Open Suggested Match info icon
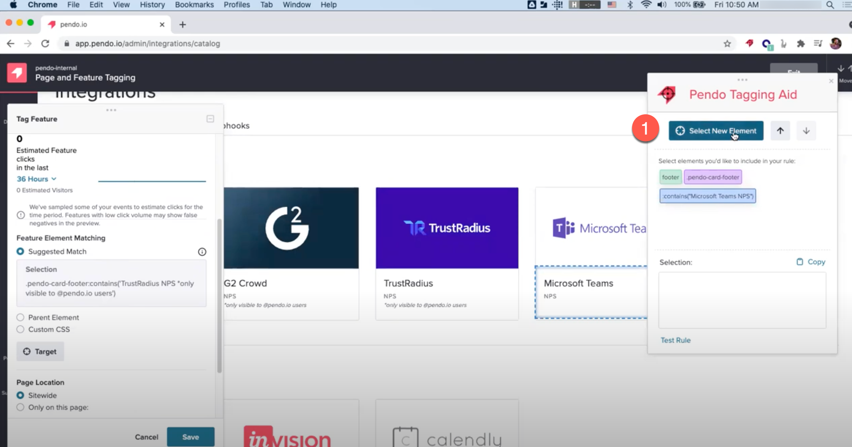Viewport: 852px width, 447px height. [202, 252]
